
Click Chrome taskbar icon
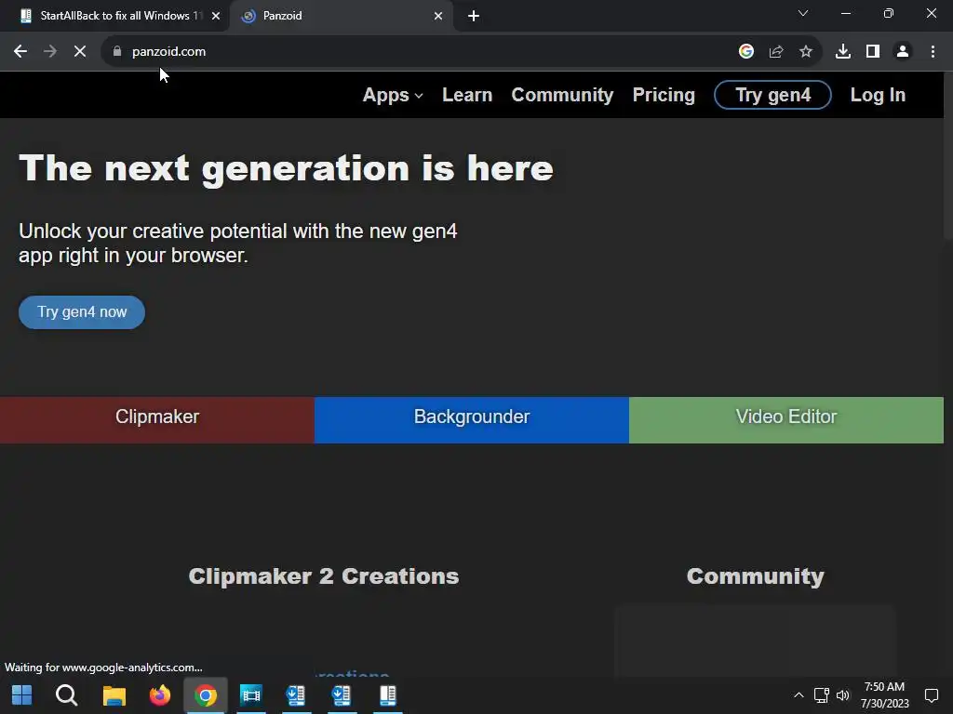click(x=206, y=695)
